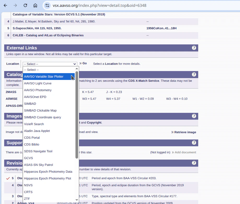
Task: Click the 'W3 = 5.47' value
Action: 89,99
